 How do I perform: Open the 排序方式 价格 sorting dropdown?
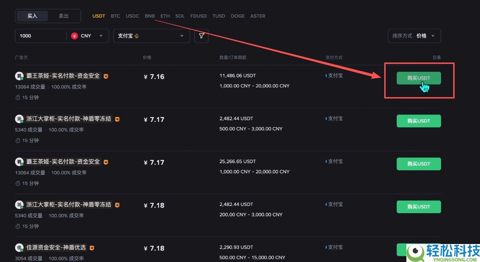[x=414, y=36]
